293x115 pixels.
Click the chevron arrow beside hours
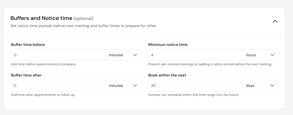(272, 55)
